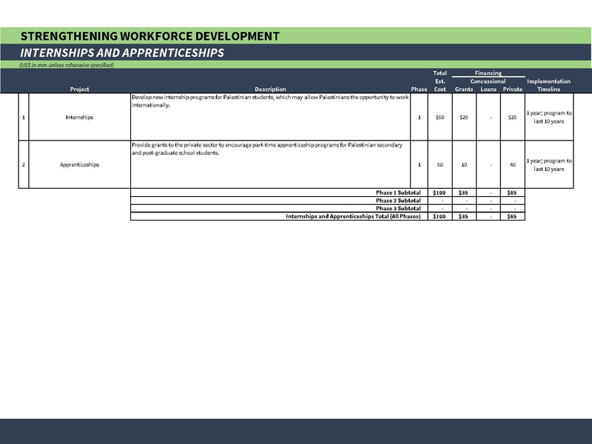
Task: Click the Apprenticeships project name cell
Action: (x=79, y=164)
